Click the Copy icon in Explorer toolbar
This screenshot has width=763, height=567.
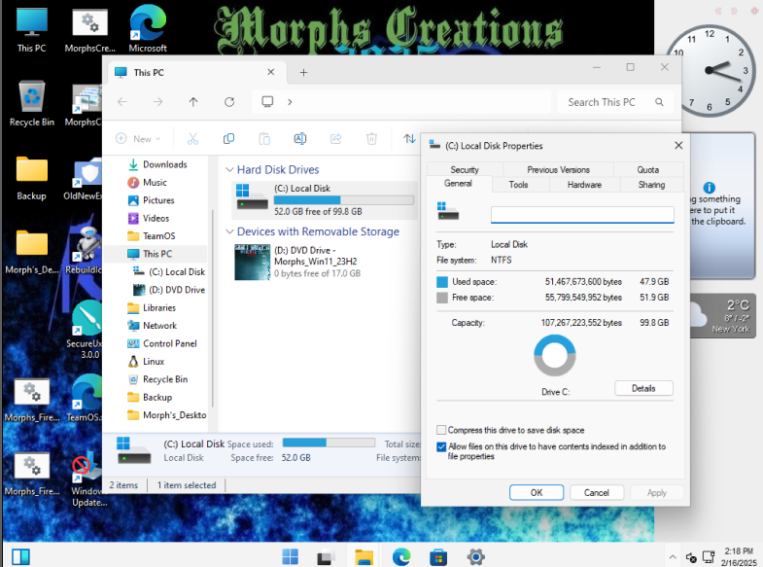tap(228, 139)
